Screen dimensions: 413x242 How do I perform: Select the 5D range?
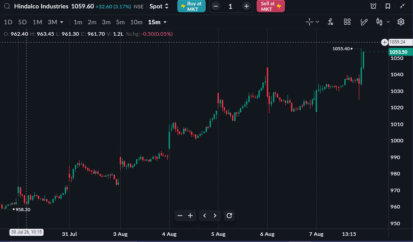click(22, 22)
